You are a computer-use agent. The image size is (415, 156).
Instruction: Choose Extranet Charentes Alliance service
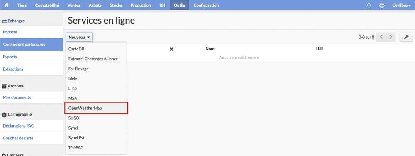(x=96, y=59)
